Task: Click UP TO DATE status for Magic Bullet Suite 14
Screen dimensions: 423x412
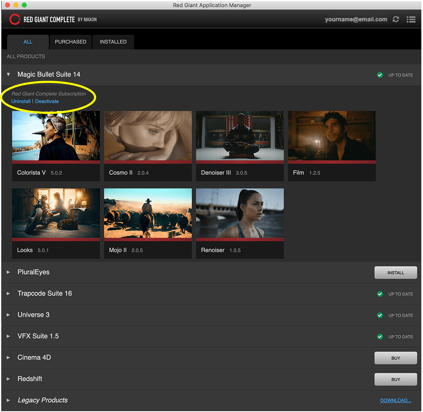Action: click(x=400, y=75)
